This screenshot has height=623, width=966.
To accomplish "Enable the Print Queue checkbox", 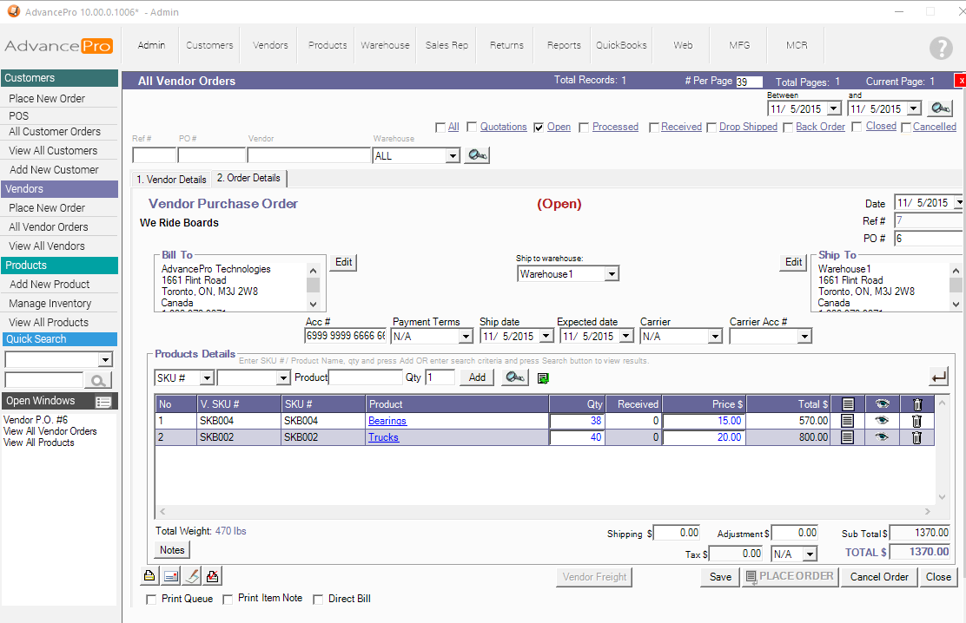I will 152,600.
